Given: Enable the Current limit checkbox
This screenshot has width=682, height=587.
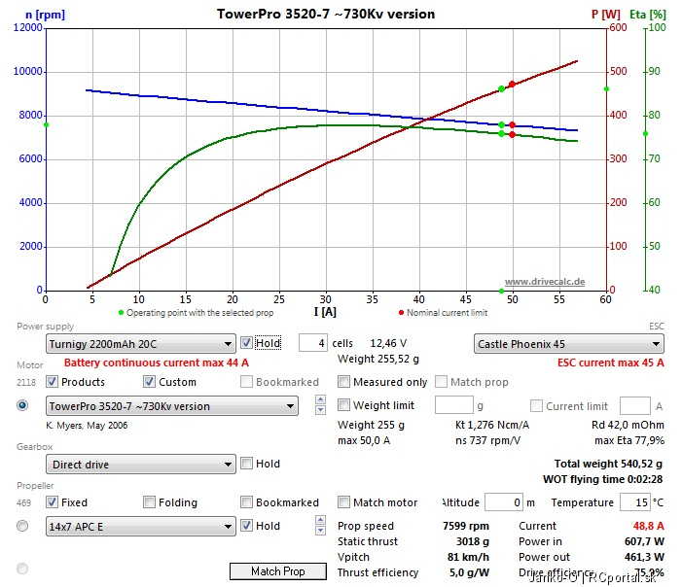Looking at the screenshot, I should (536, 406).
